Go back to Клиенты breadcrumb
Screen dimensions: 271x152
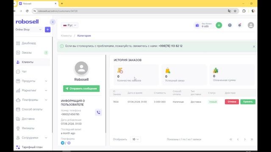pos(66,35)
